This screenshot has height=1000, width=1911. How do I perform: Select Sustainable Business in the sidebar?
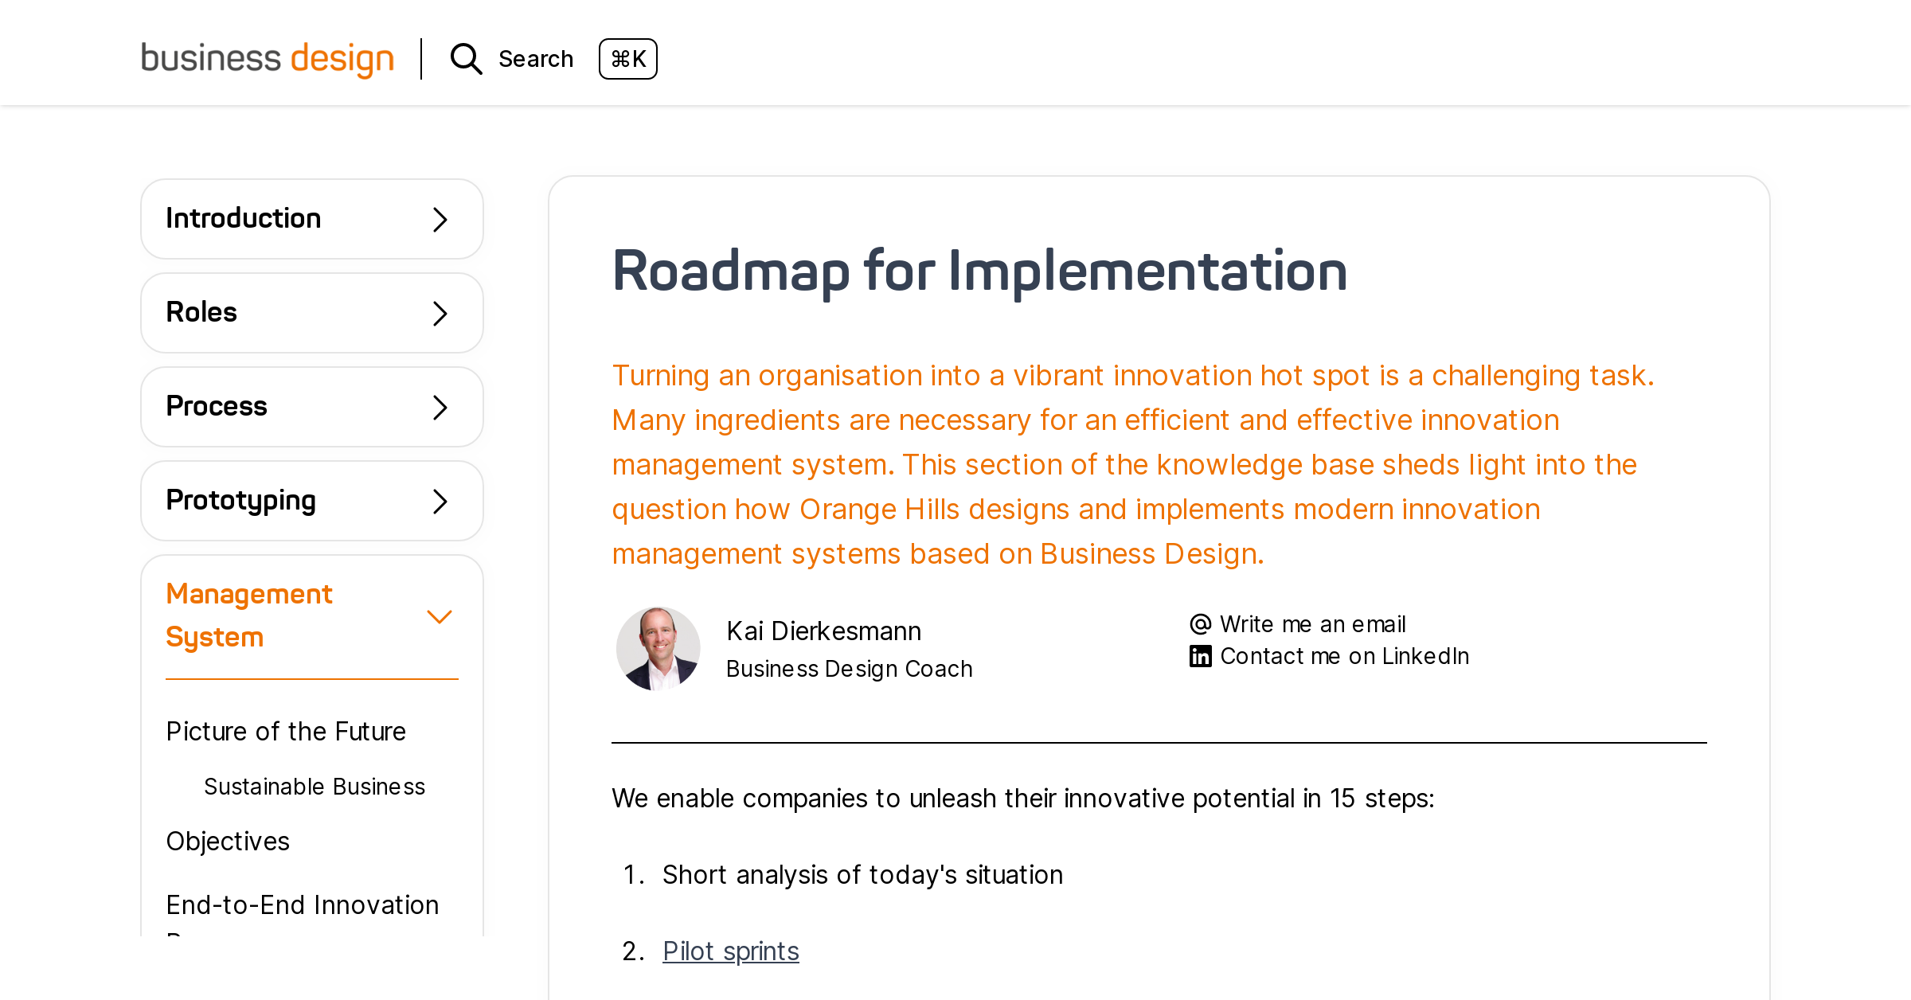click(315, 787)
